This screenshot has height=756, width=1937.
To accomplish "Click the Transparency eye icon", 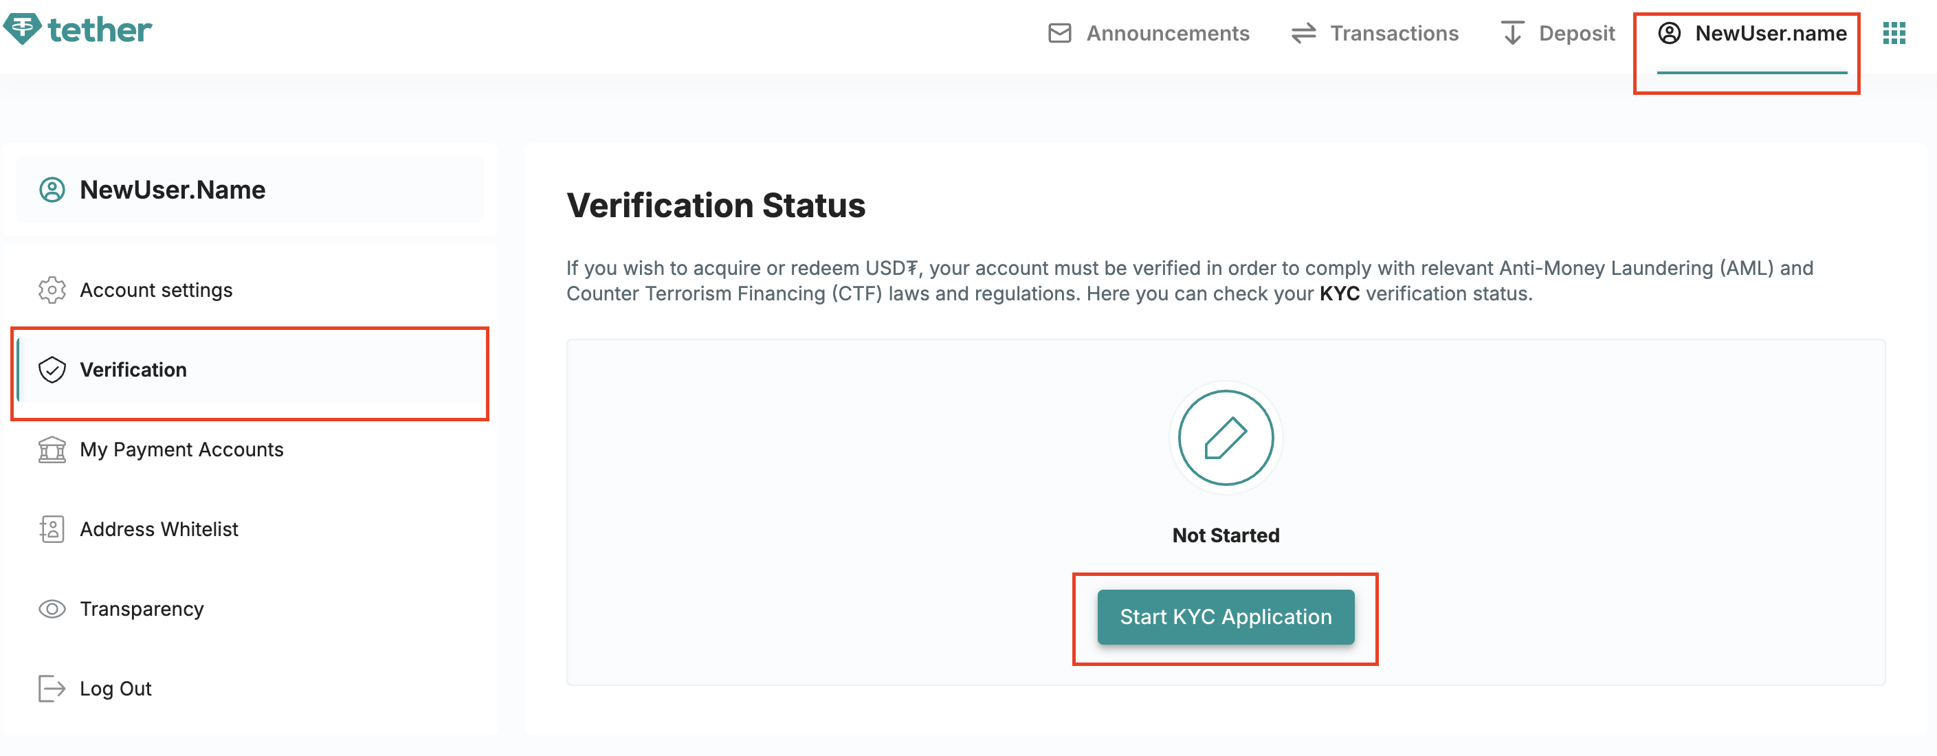I will [x=52, y=609].
